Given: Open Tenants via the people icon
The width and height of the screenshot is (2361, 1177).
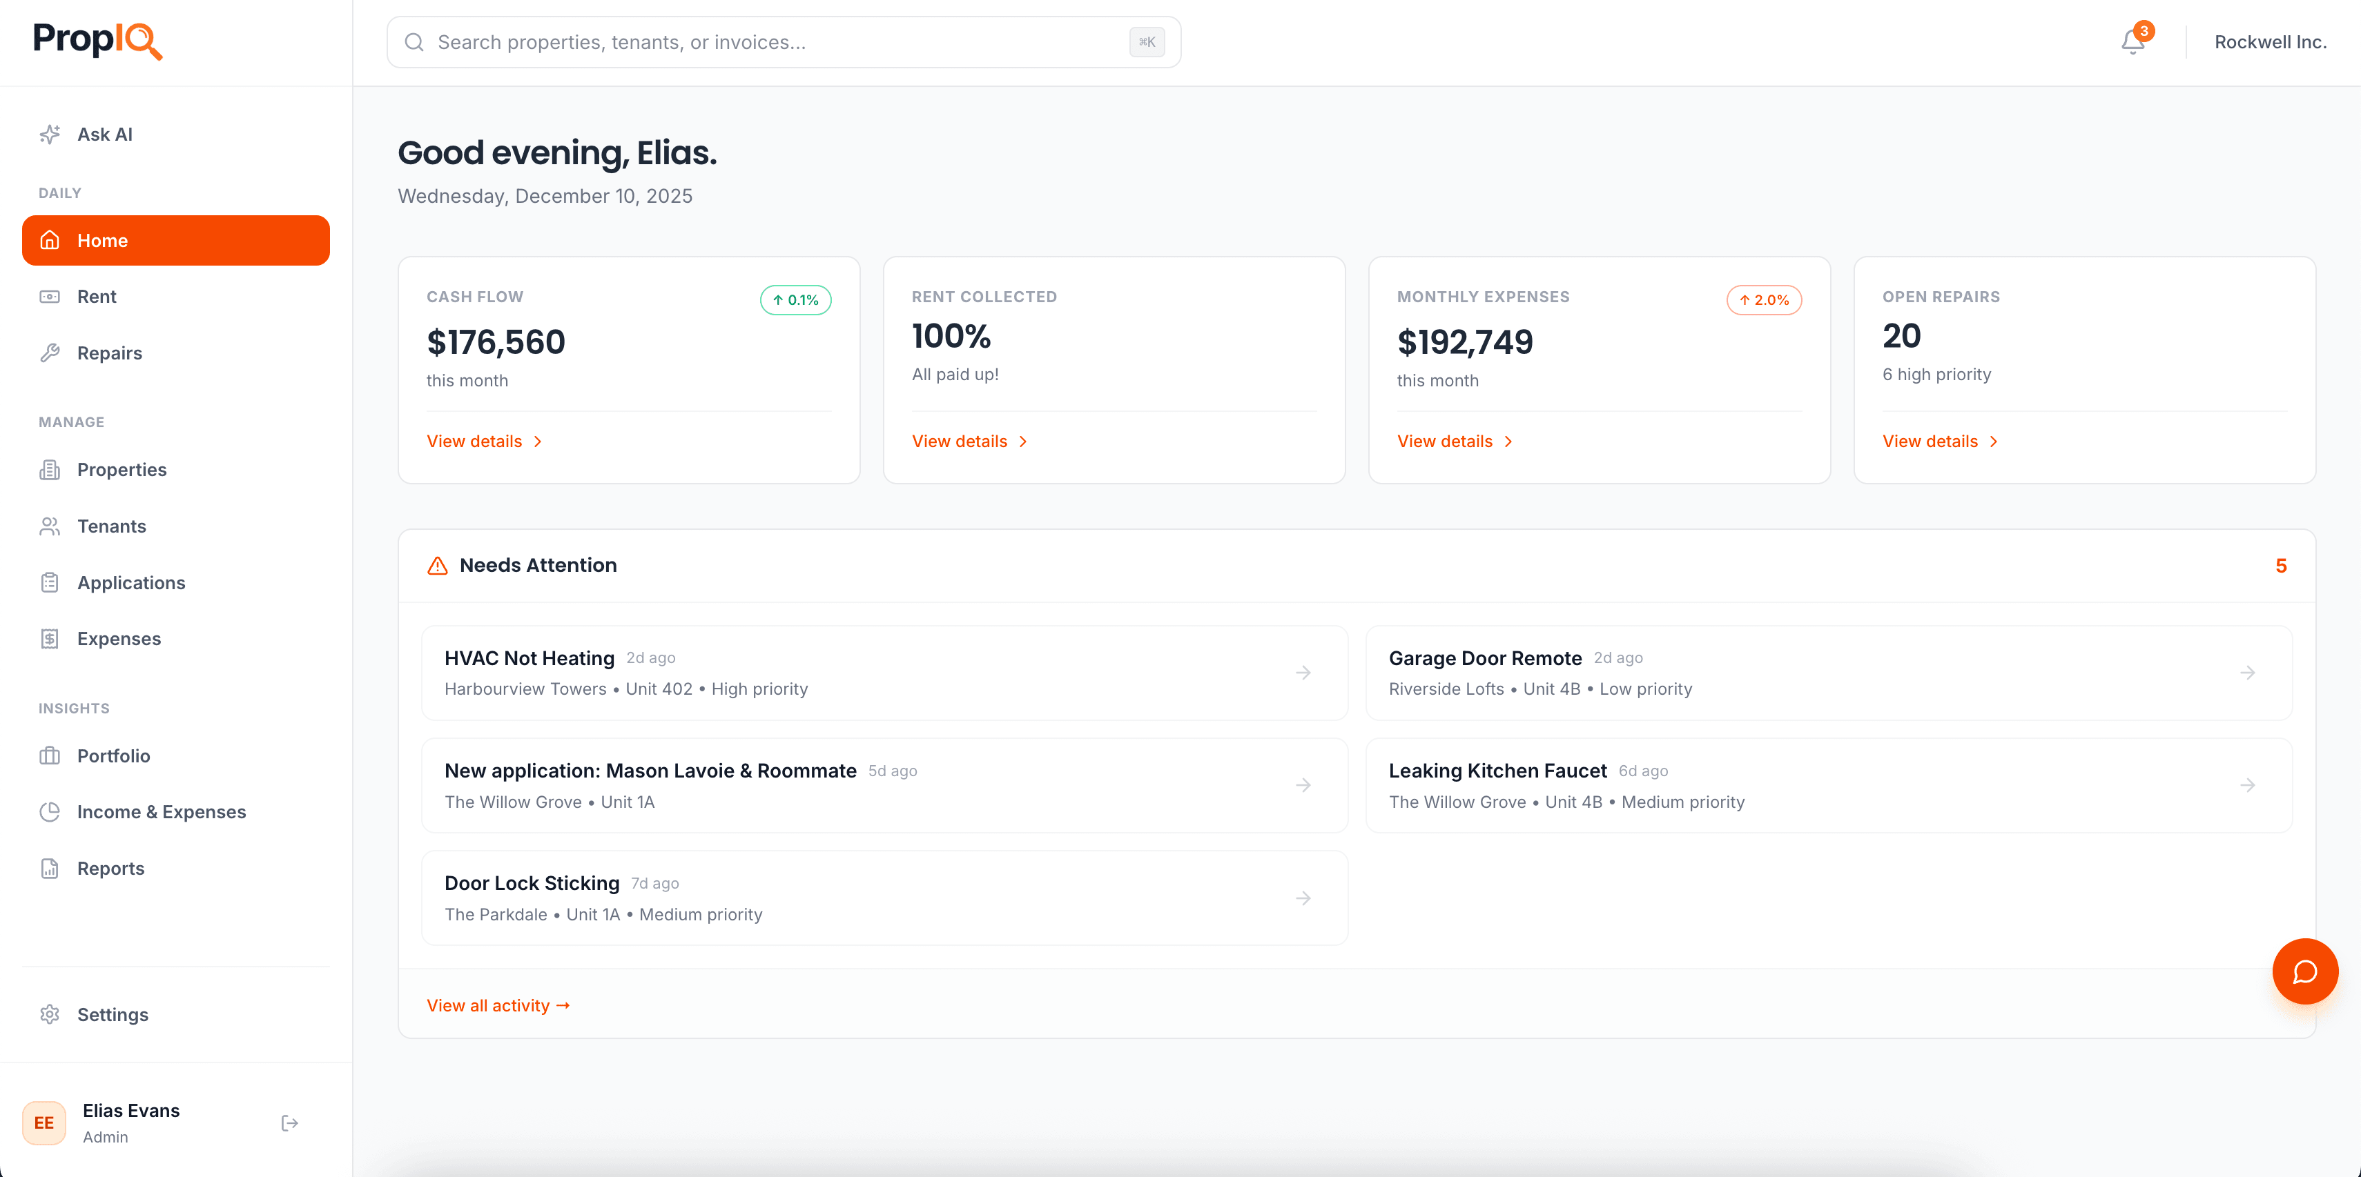Looking at the screenshot, I should 50,526.
